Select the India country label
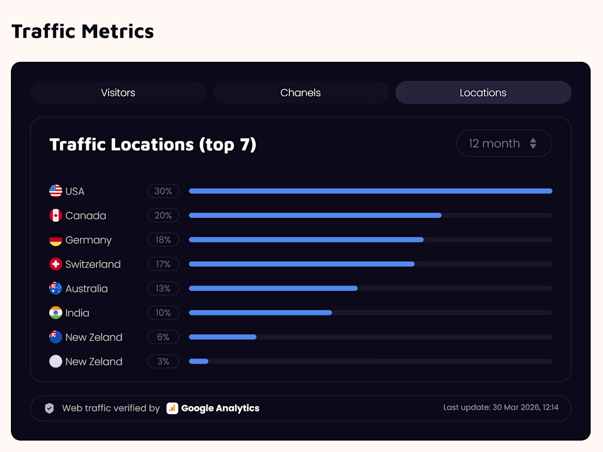 77,313
